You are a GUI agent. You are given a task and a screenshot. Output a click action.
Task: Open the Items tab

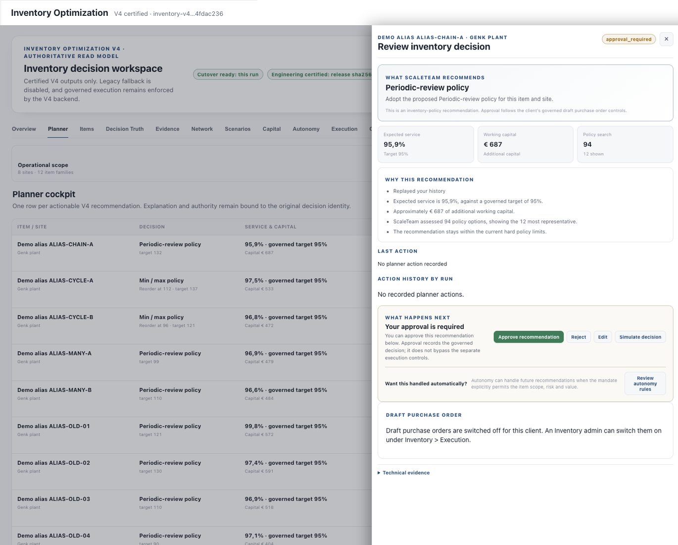pos(87,129)
